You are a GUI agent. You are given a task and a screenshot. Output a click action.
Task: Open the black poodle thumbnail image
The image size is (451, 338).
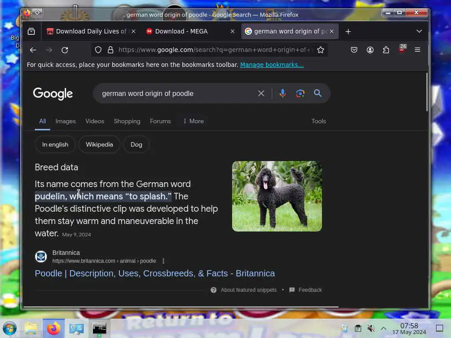click(277, 196)
